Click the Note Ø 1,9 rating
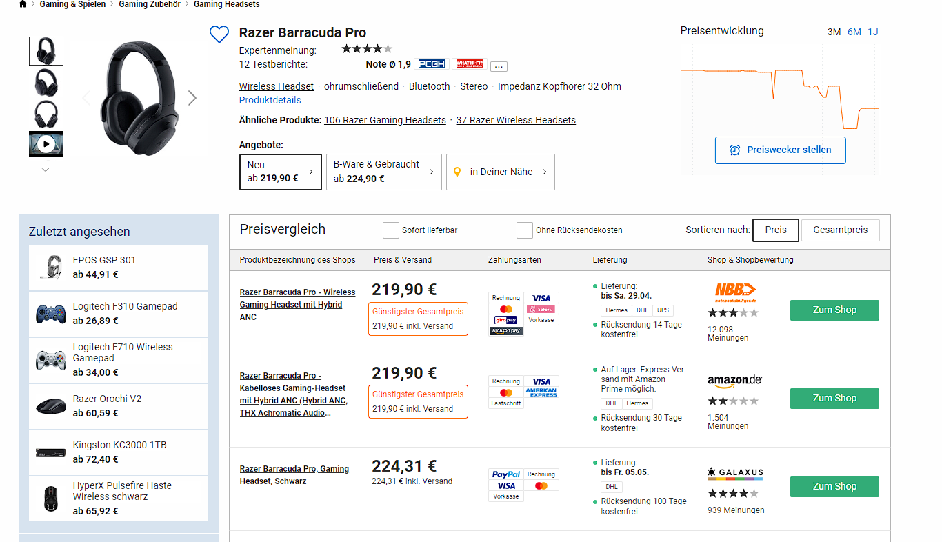Screen dimensions: 942x542 388,64
